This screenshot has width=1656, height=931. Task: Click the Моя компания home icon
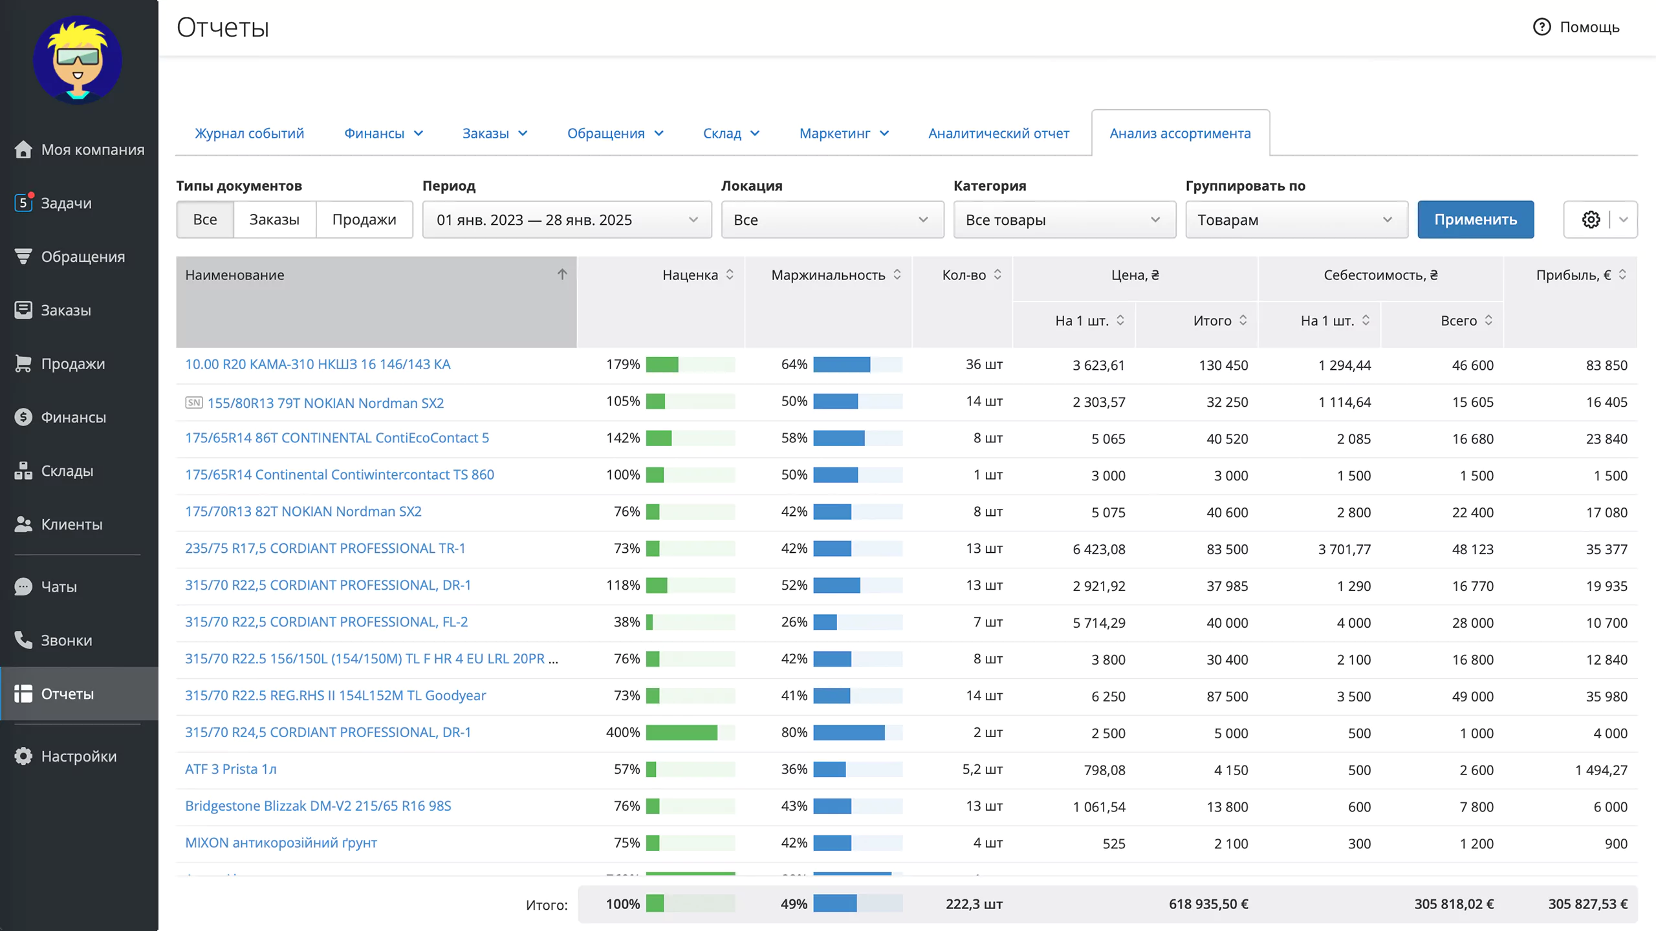(x=23, y=149)
